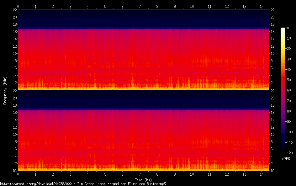
Task: Click the "-120" value on the dBFS scale
Action: (289, 153)
